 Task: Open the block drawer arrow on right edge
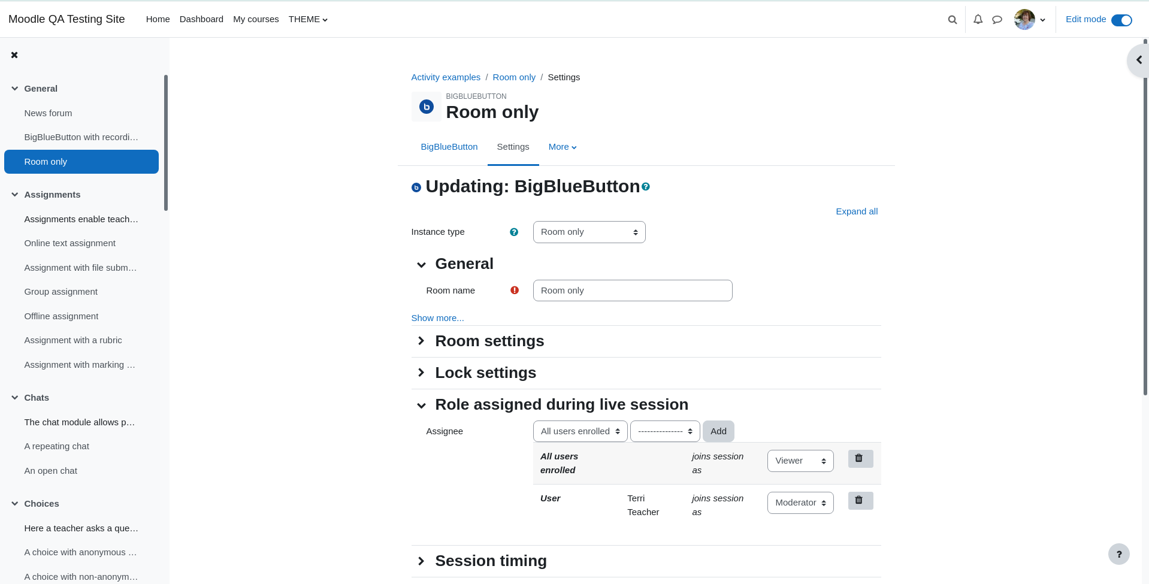tap(1138, 60)
